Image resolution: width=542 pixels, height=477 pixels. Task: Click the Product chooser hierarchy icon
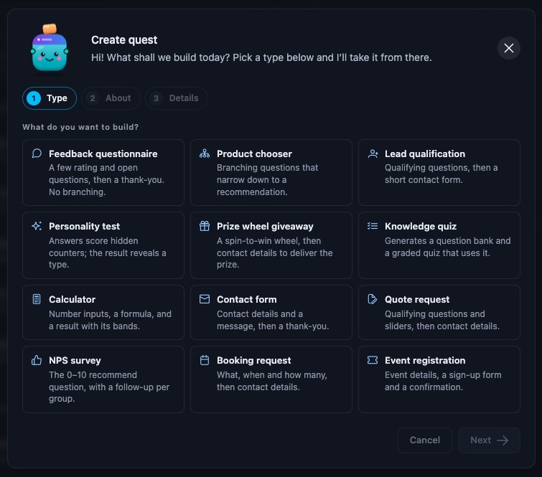point(205,154)
